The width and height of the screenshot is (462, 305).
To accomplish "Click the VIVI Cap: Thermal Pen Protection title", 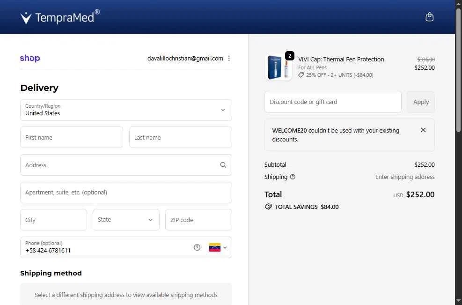I will (341, 60).
